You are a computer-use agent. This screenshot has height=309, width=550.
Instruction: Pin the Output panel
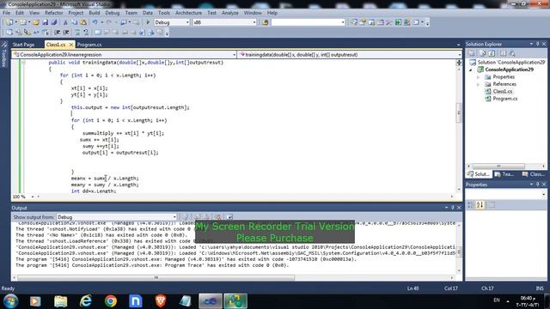click(x=453, y=208)
